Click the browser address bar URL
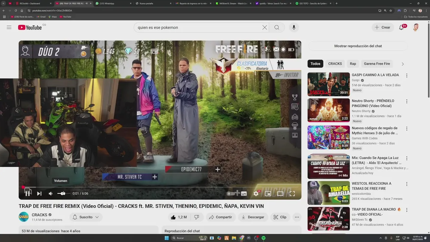The image size is (430, 242). (52, 10)
